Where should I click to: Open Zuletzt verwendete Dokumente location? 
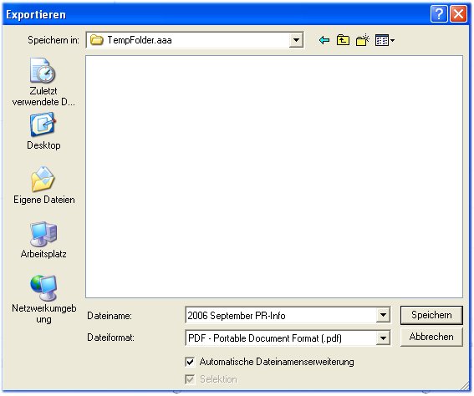pyautogui.click(x=43, y=82)
